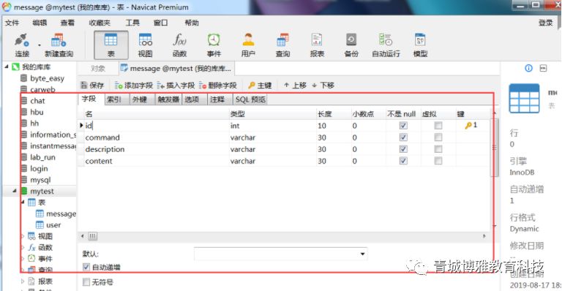This screenshot has width=562, height=291.
Task: Click the horizontal scrollbar thumb of field grid
Action: click(92, 236)
